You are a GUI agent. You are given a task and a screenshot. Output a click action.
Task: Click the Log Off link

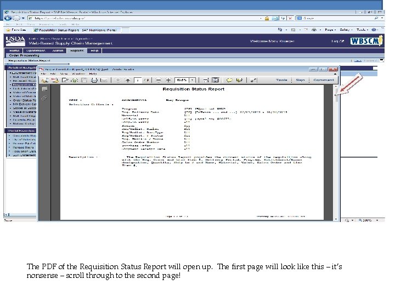337,41
